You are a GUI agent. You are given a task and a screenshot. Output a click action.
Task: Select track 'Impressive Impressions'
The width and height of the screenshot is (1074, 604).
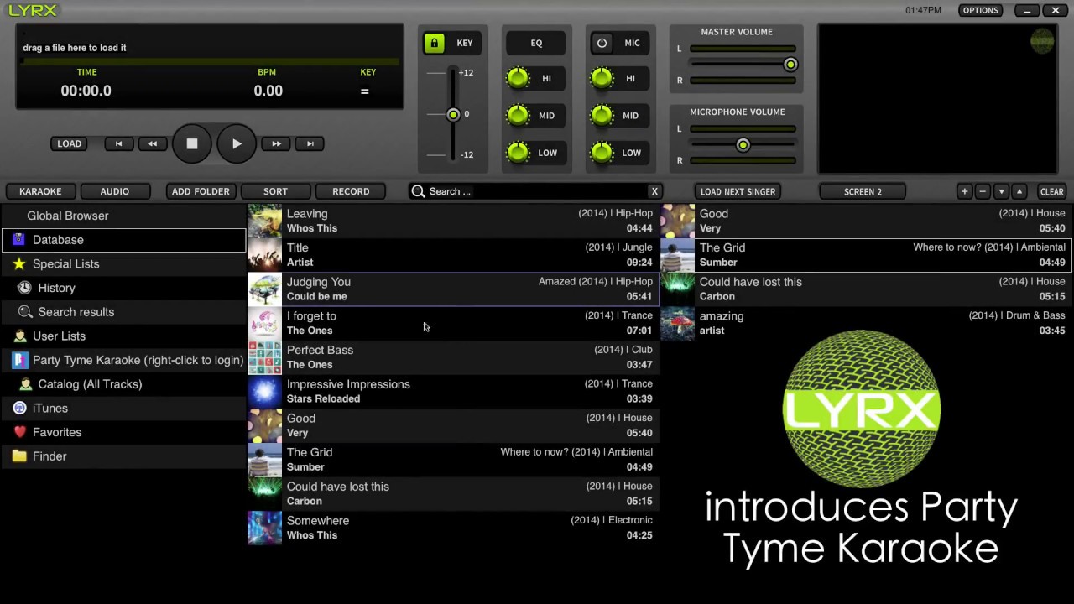click(x=453, y=391)
